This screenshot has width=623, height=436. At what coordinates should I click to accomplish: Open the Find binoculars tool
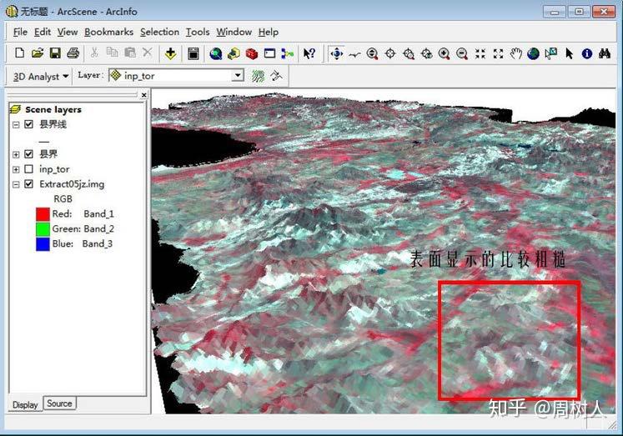[604, 53]
